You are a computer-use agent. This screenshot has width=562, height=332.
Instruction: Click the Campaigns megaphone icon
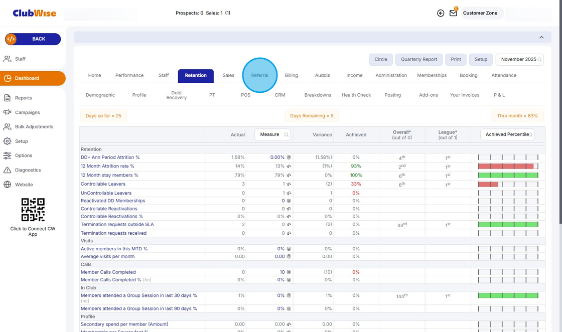[7, 112]
